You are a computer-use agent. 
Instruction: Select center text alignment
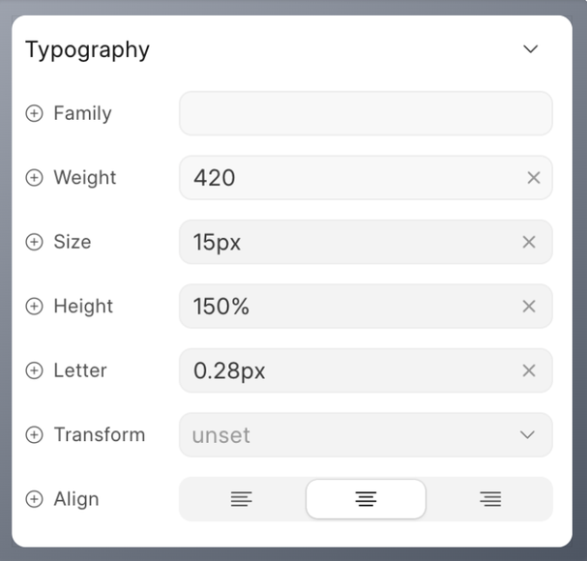[x=366, y=499]
